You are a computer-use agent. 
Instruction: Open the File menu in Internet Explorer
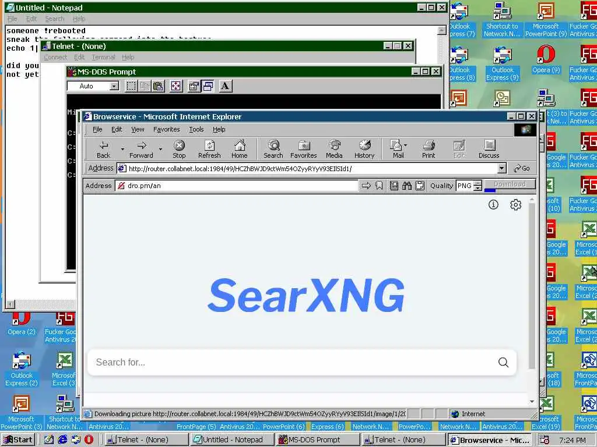tap(97, 129)
